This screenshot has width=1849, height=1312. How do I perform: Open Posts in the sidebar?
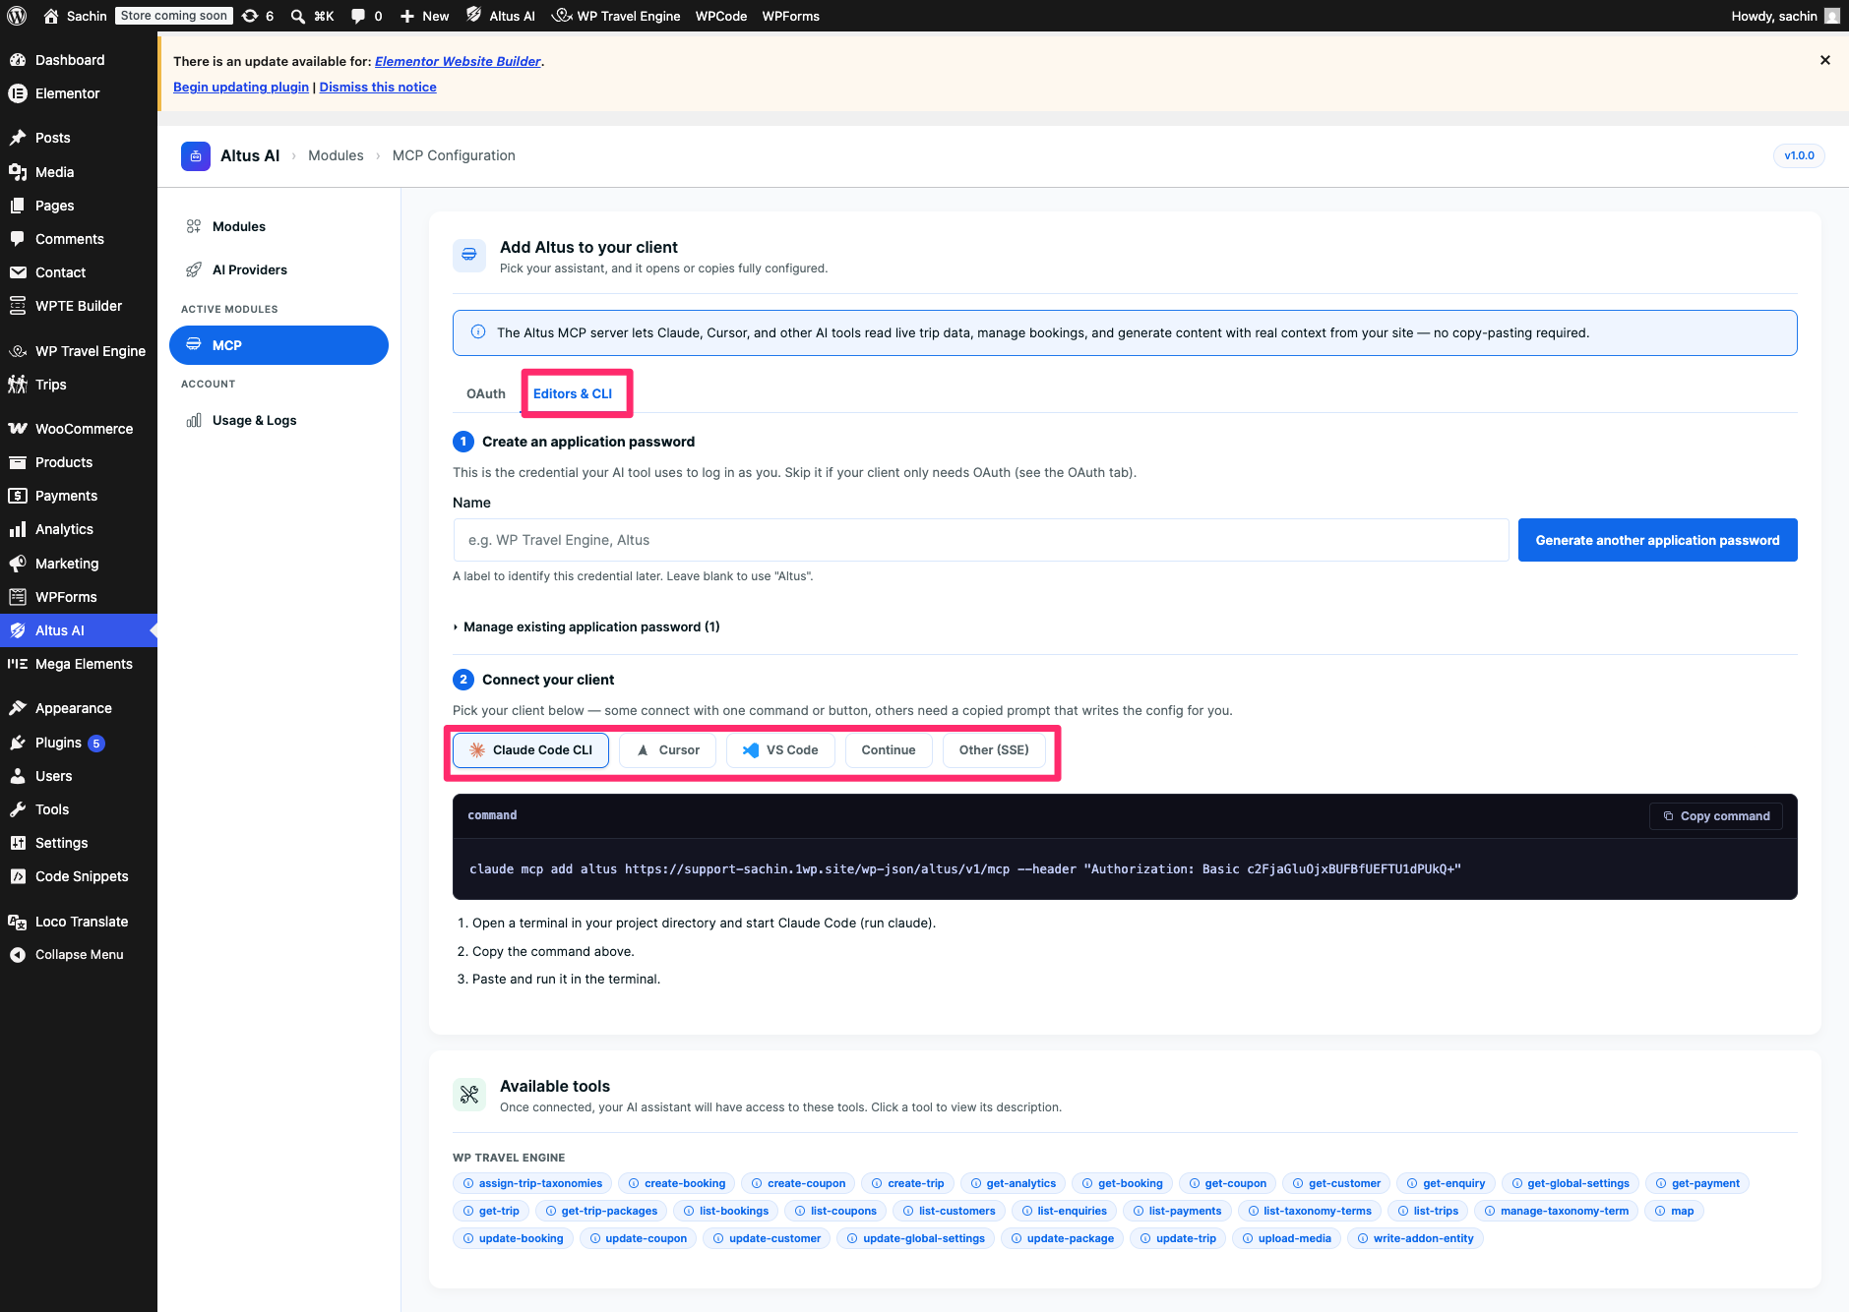[x=79, y=138]
